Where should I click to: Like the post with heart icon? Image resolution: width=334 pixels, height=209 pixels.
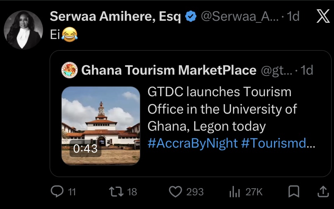click(x=176, y=191)
